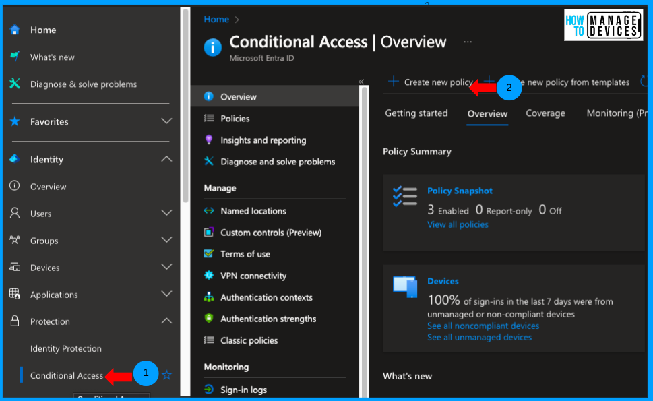The width and height of the screenshot is (653, 401).
Task: Click the Users person icon
Action: pyautogui.click(x=15, y=213)
